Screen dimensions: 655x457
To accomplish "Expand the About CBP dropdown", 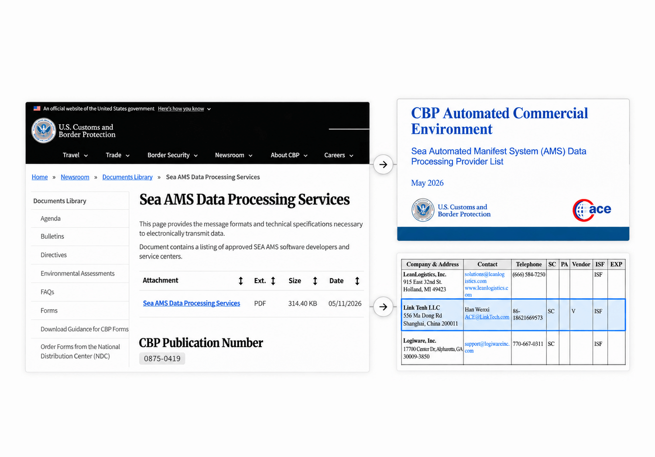I will click(x=289, y=155).
